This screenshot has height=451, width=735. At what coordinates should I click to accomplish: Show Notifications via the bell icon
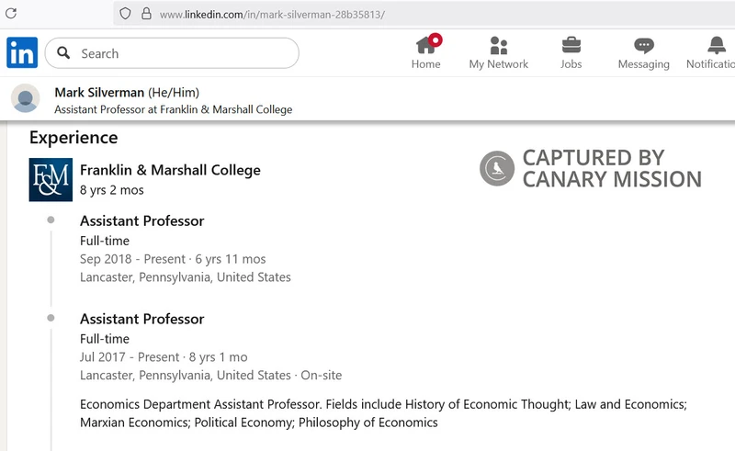(715, 52)
